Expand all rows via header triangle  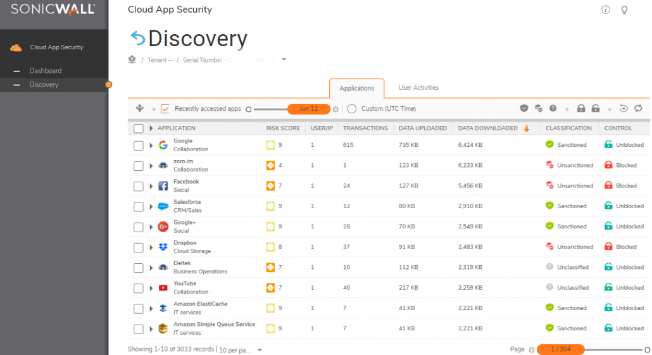click(x=151, y=128)
